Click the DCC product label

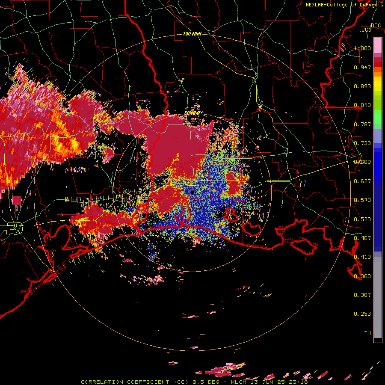point(376,25)
